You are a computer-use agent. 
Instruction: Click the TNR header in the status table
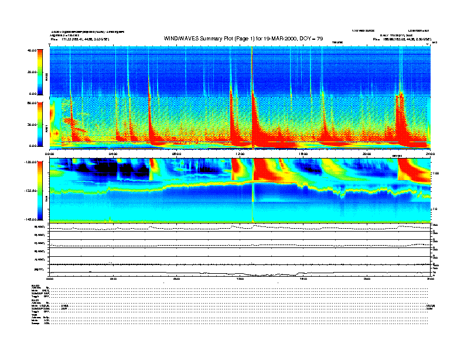(34, 315)
